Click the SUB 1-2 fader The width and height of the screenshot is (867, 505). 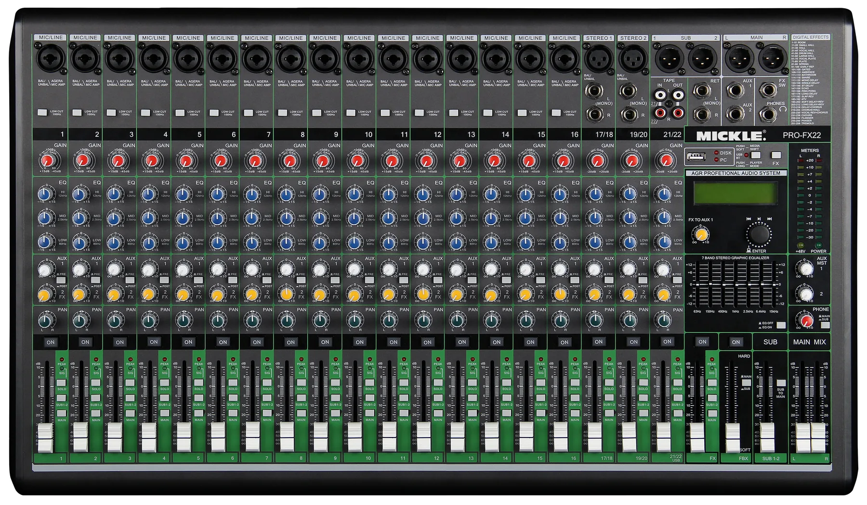pos(767,437)
